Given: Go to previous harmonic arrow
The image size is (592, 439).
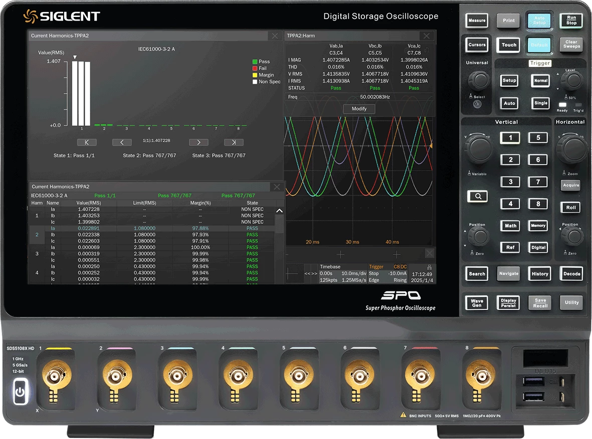Looking at the screenshot, I should tap(122, 142).
